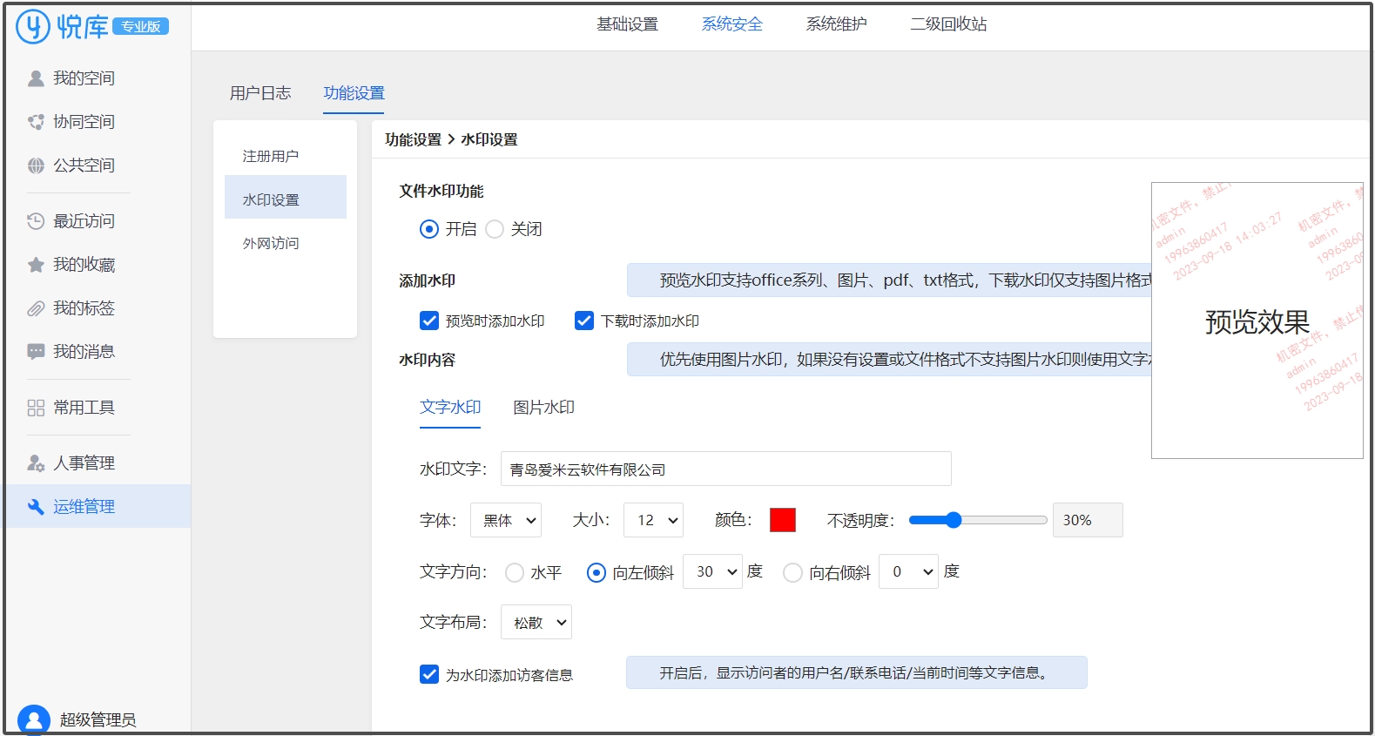Go to 外网访问 settings

[271, 244]
